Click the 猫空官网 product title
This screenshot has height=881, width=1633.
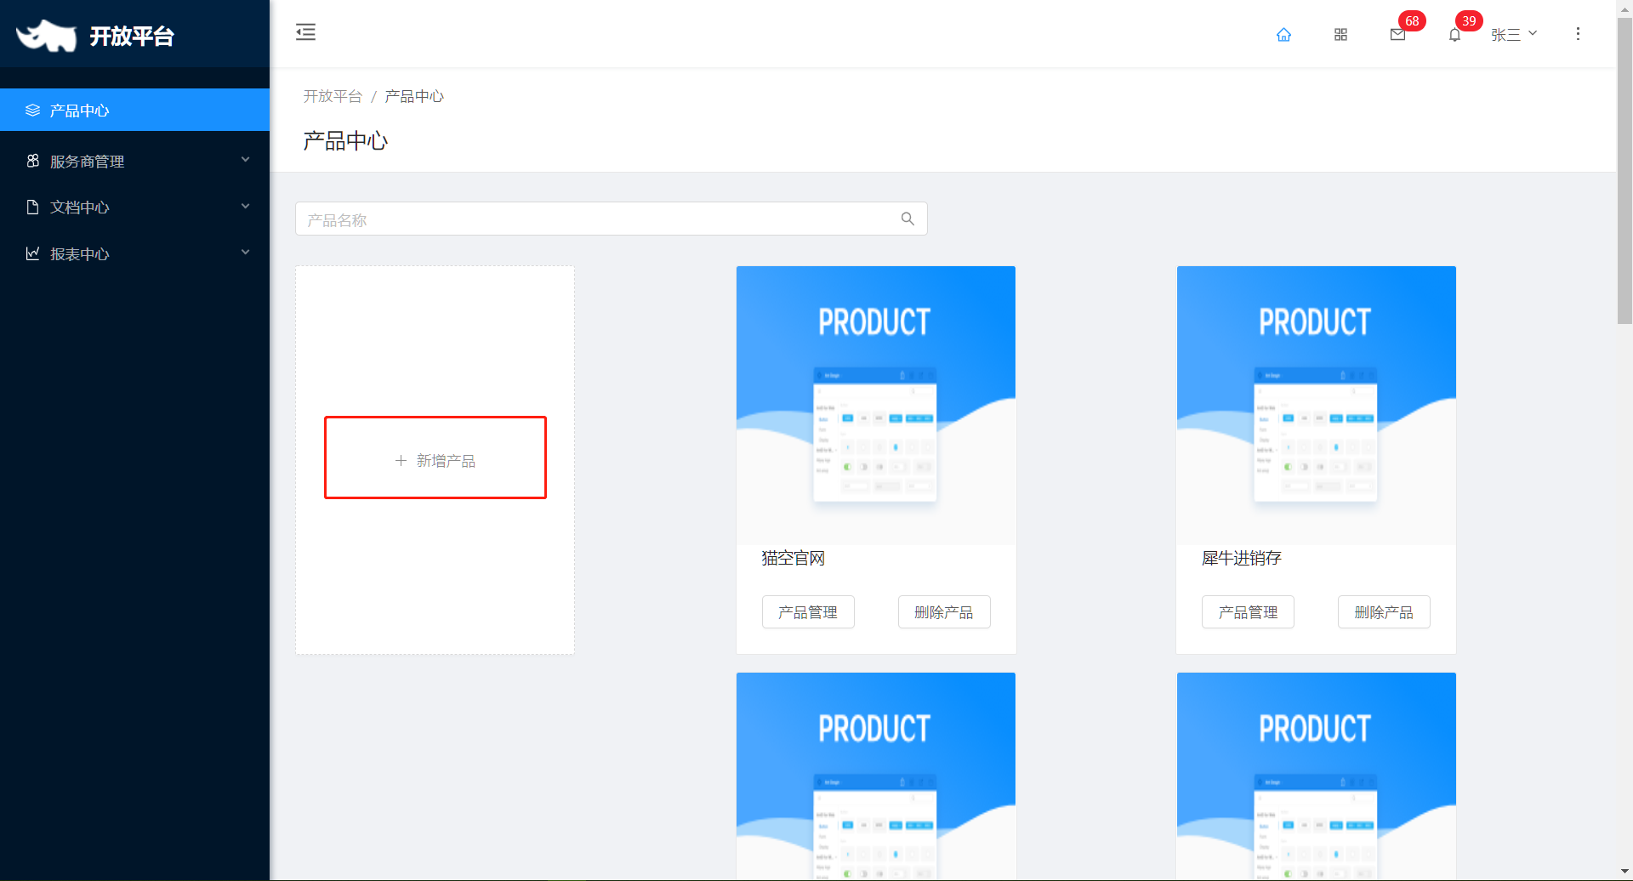point(793,558)
